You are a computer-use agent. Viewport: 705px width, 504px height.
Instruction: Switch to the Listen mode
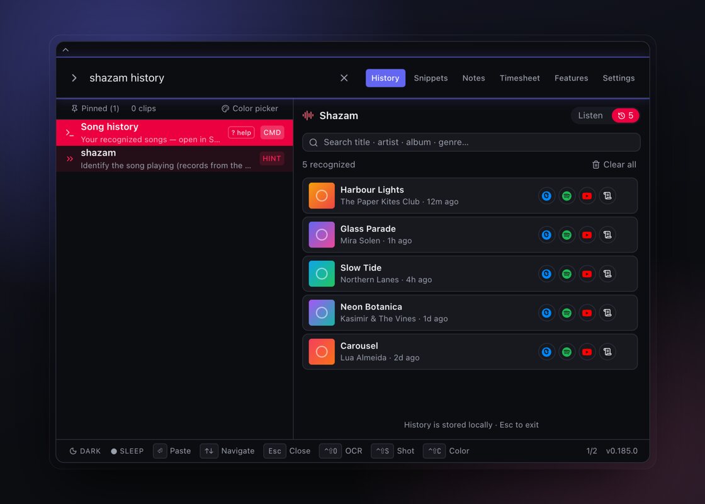pyautogui.click(x=590, y=116)
